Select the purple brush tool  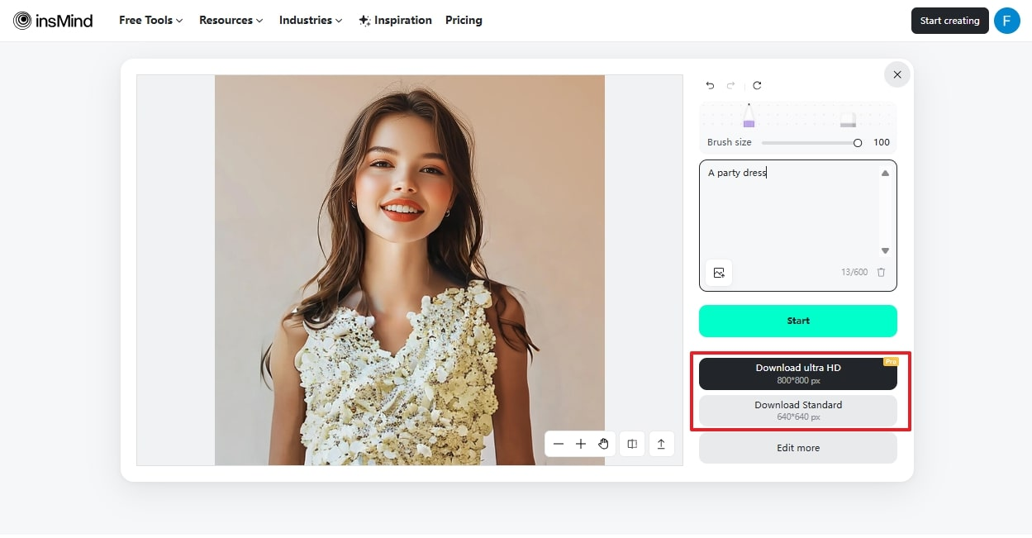[749, 116]
